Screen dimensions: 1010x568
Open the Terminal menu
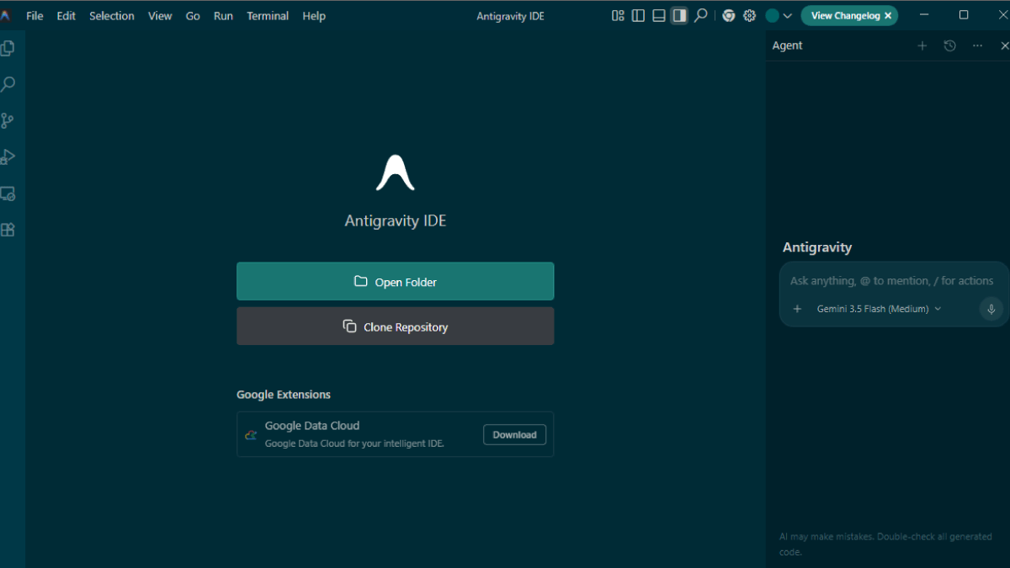(x=268, y=16)
